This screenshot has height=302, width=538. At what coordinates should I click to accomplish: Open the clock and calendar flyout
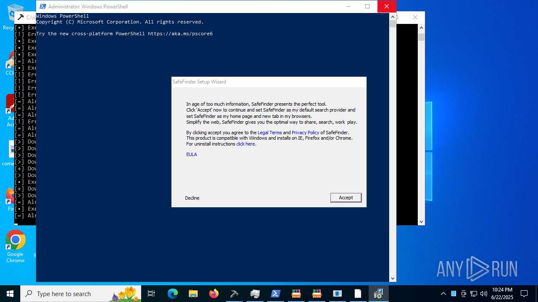point(502,294)
